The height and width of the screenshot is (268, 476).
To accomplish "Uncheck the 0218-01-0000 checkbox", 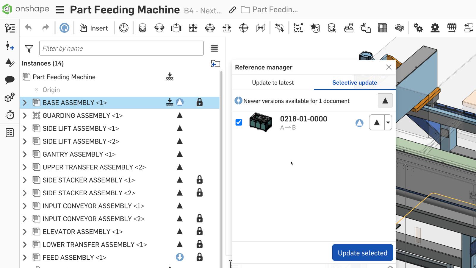I will (239, 122).
